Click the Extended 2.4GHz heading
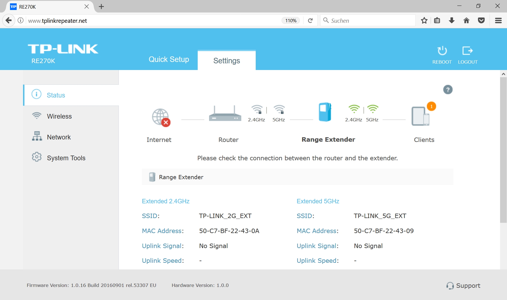 [165, 201]
